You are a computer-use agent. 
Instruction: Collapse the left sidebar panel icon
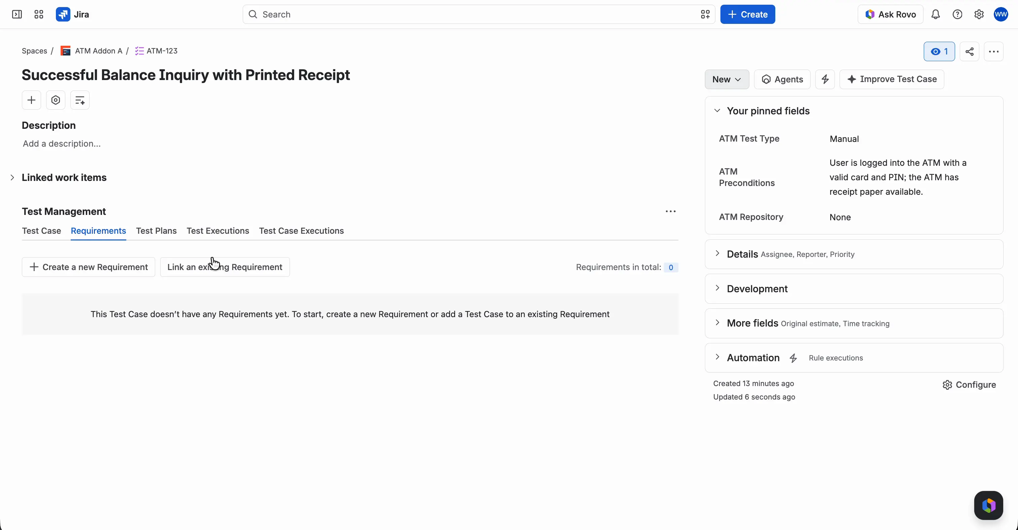point(17,14)
